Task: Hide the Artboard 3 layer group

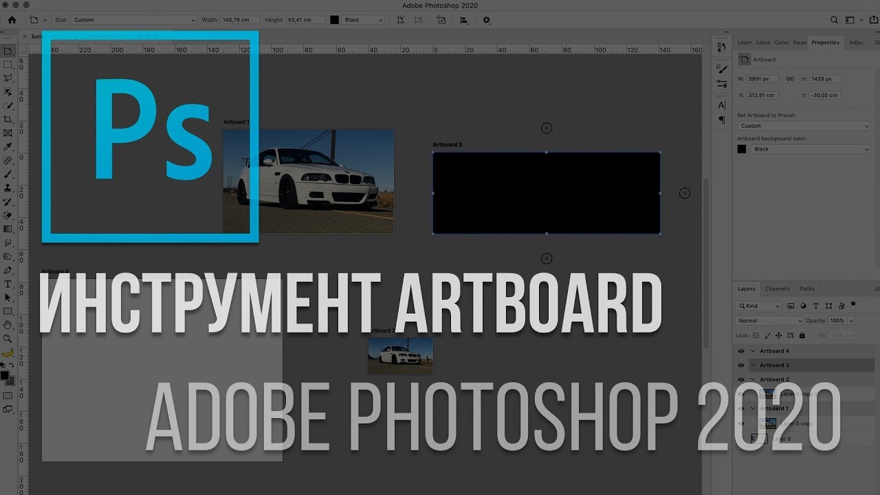Action: (x=741, y=365)
